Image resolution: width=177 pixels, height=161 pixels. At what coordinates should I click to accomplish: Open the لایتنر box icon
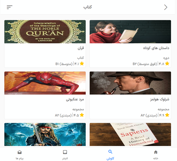[65, 152]
